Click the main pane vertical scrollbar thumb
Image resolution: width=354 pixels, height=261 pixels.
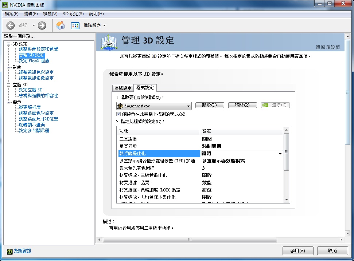(x=347, y=92)
